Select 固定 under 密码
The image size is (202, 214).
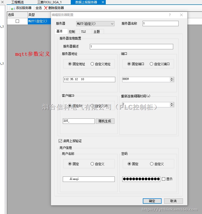tap(129, 164)
